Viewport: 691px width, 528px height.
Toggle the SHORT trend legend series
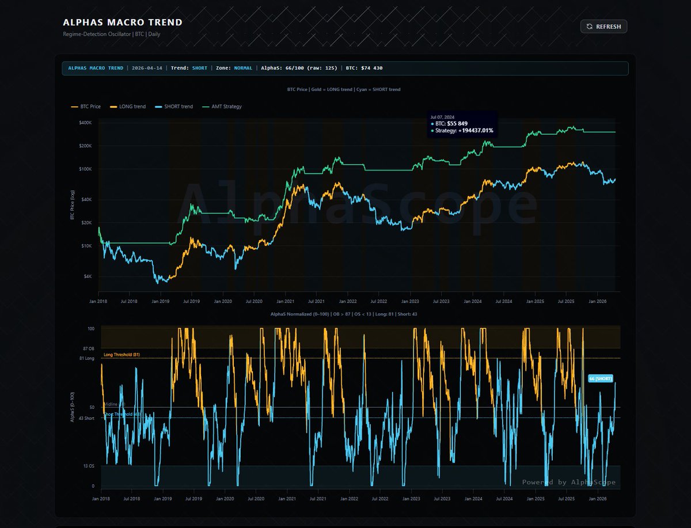pos(179,107)
